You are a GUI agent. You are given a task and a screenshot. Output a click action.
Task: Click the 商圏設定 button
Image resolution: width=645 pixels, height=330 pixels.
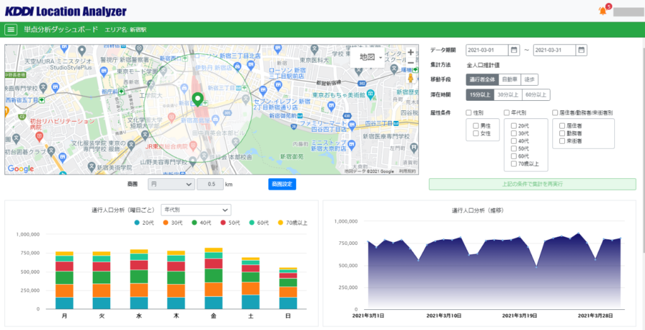tap(282, 185)
